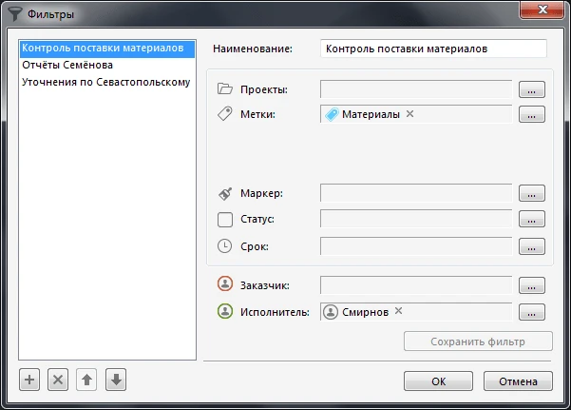571x410 pixels.
Task: Select the Отчёты Семёнова filter
Action: pyautogui.click(x=67, y=65)
